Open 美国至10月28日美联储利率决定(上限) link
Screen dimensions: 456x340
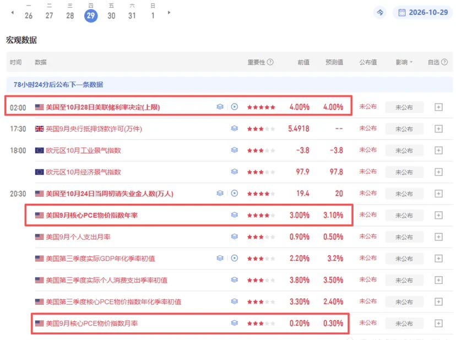point(102,107)
